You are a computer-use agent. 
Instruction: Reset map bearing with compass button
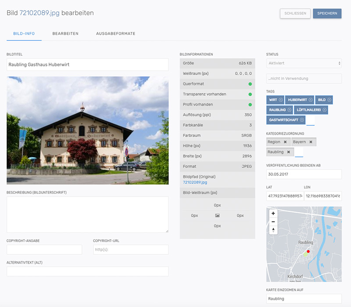[x=273, y=230]
